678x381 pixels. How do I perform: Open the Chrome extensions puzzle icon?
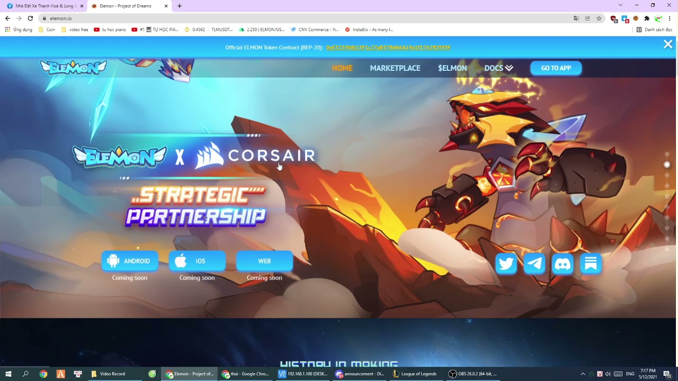coord(647,18)
